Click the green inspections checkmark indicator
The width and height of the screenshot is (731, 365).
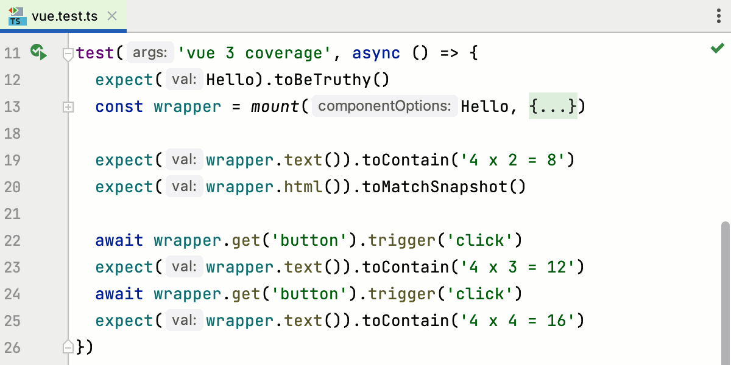(717, 48)
